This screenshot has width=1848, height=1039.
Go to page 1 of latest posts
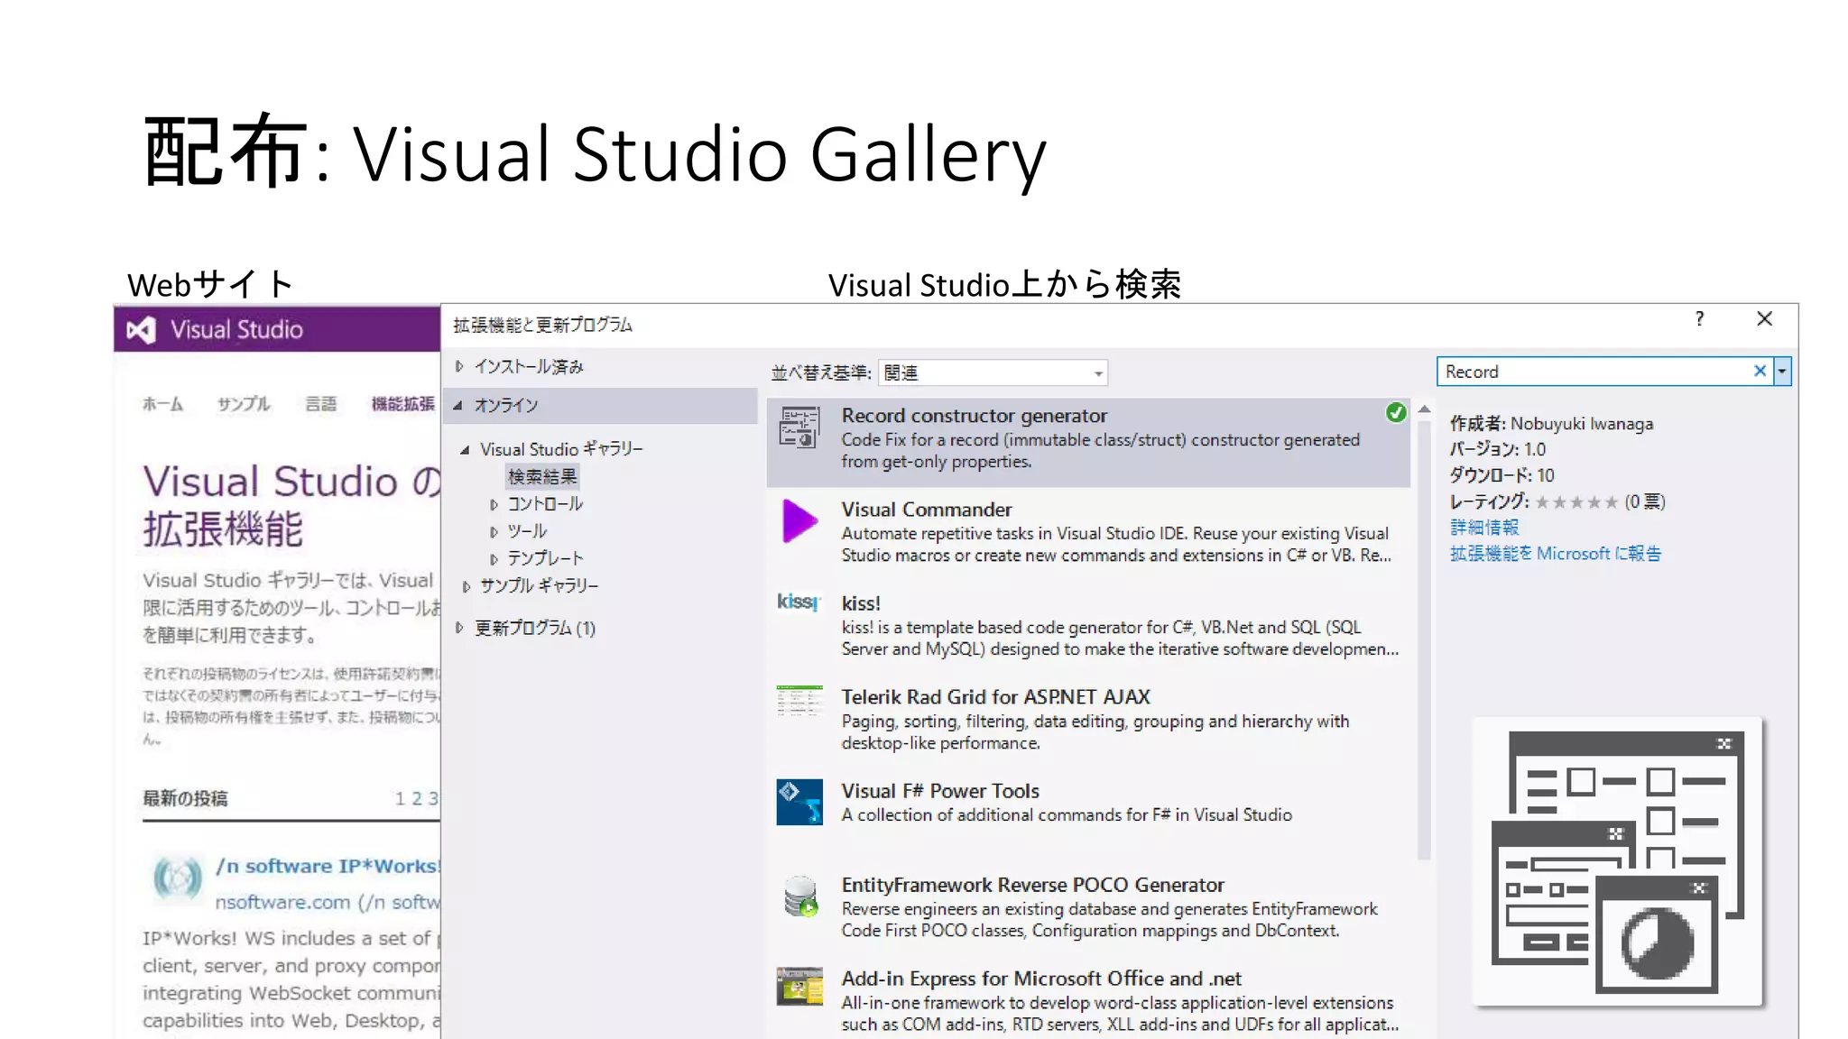click(x=400, y=798)
